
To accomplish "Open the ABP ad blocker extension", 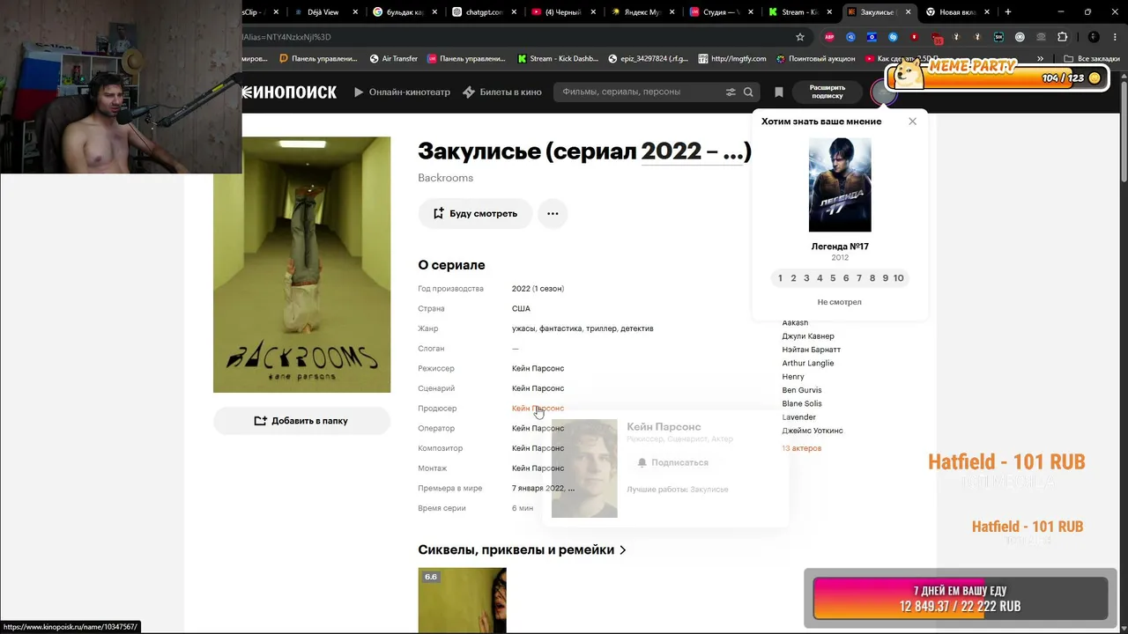I will 829,37.
